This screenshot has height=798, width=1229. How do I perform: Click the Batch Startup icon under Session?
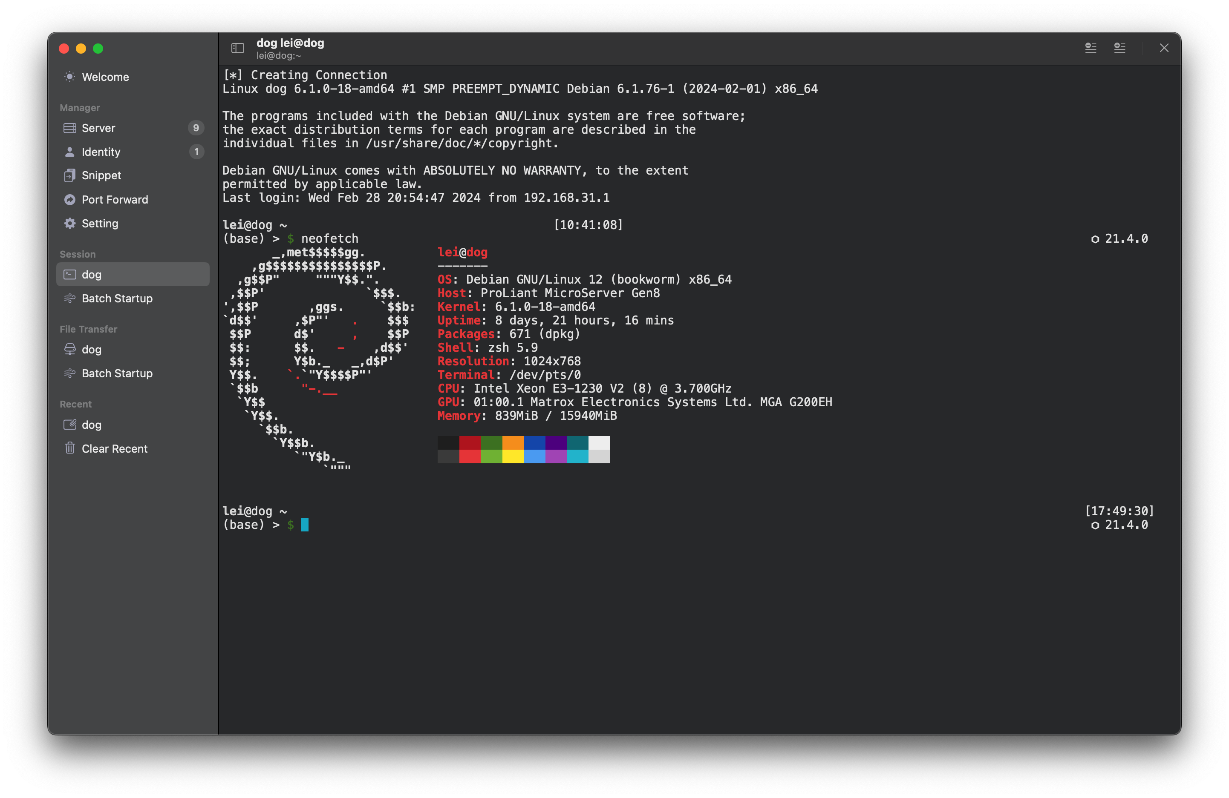point(70,298)
